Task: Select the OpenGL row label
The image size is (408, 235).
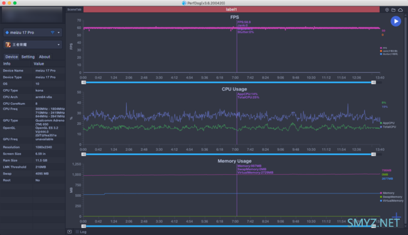Action: click(9, 128)
